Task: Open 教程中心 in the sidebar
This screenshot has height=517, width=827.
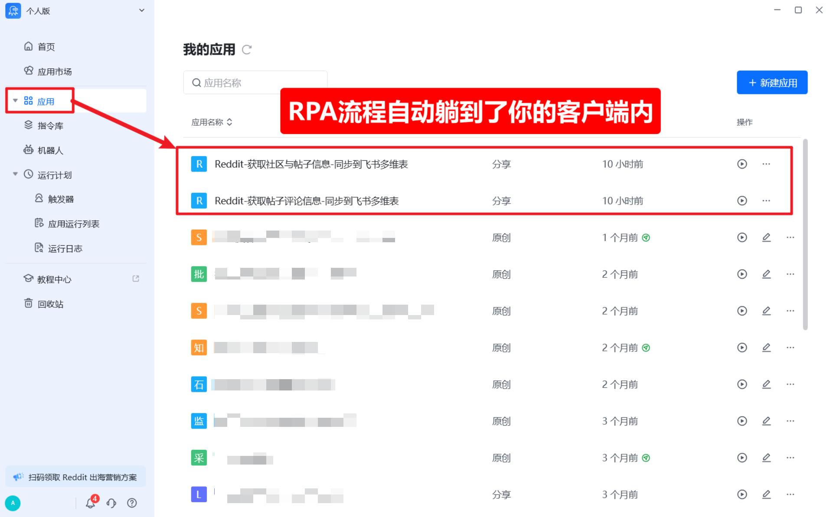Action: click(48, 279)
